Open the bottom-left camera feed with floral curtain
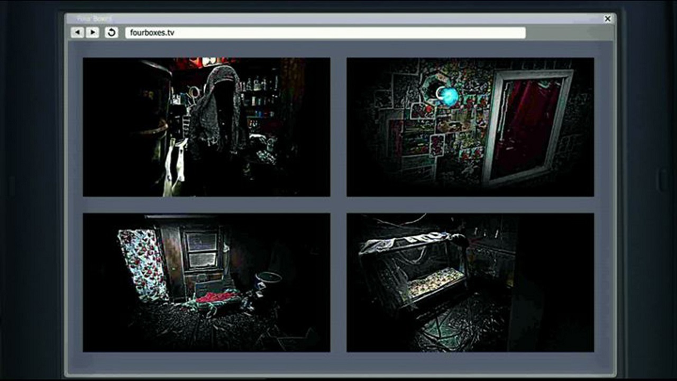 (206, 282)
